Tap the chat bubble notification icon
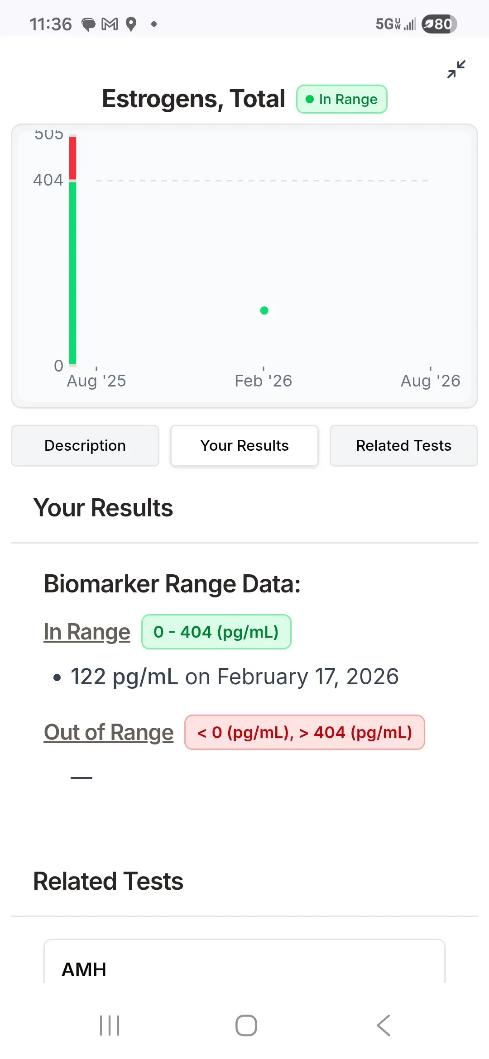 (x=88, y=24)
